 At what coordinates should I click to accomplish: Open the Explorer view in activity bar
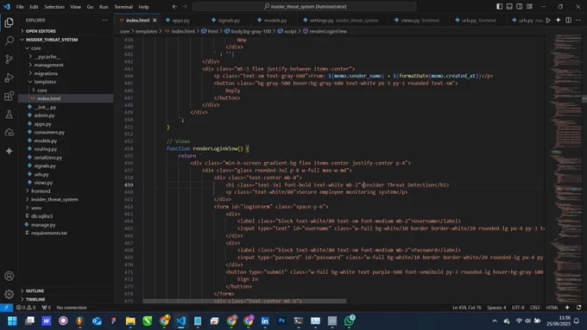9,22
